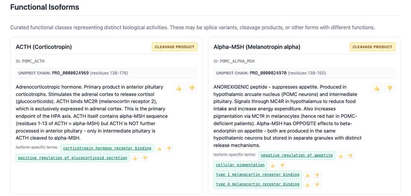411x196 pixels.
Task: Downvote cellular pigmentation term
Action: (282, 165)
